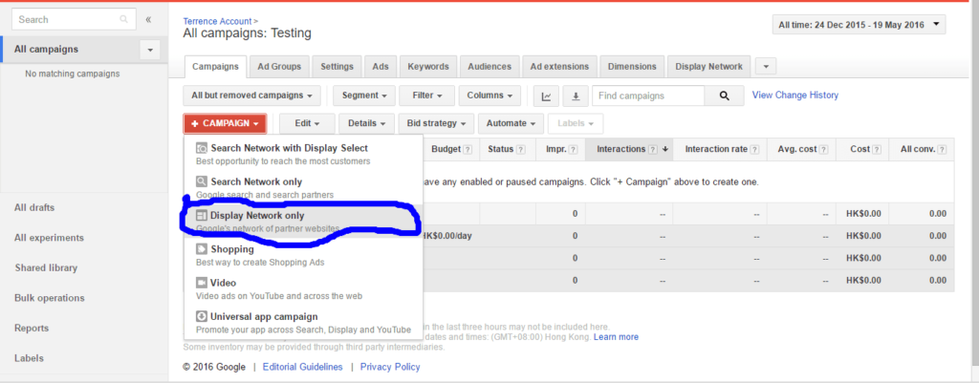This screenshot has height=383, width=979.
Task: Open the Automate dropdown
Action: (x=511, y=123)
